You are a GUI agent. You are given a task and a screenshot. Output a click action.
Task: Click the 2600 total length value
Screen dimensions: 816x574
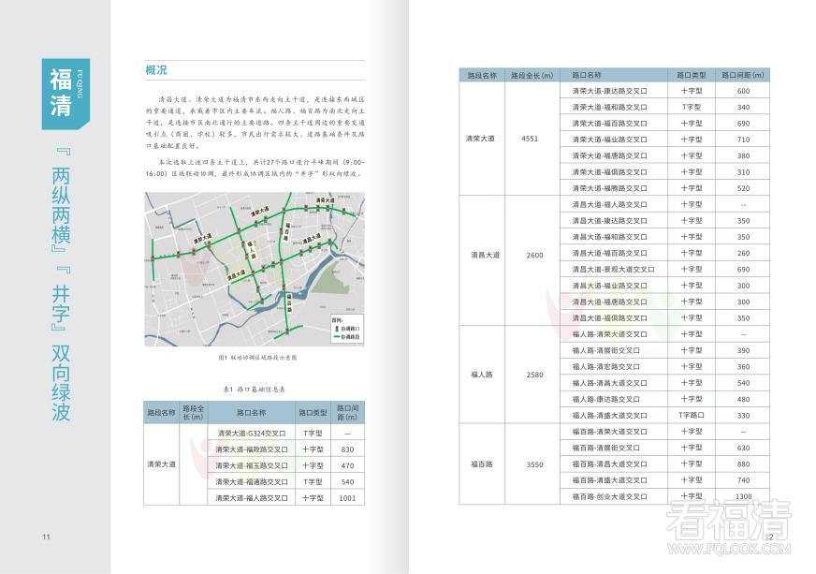tap(534, 256)
